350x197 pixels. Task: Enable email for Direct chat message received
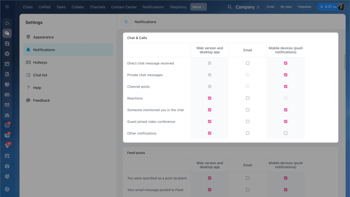pos(247,63)
